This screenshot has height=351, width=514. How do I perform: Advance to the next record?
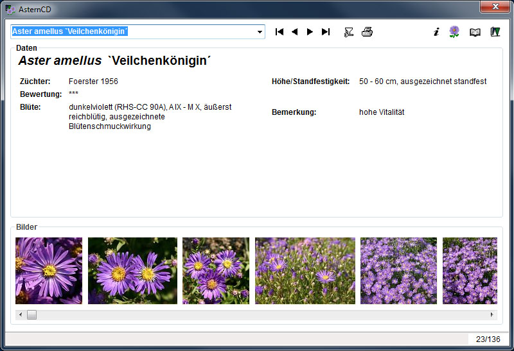[x=310, y=32]
